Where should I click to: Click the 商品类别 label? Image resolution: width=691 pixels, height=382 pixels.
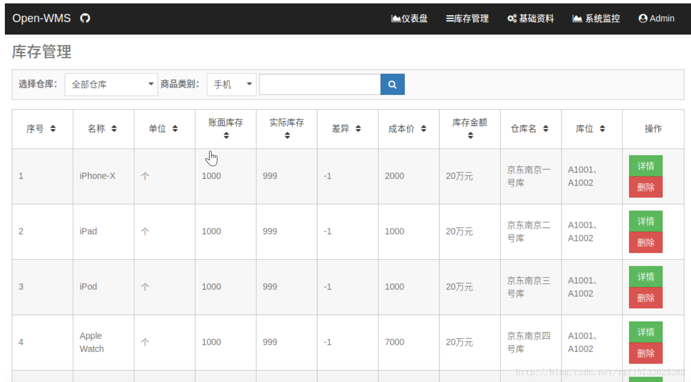(x=180, y=84)
